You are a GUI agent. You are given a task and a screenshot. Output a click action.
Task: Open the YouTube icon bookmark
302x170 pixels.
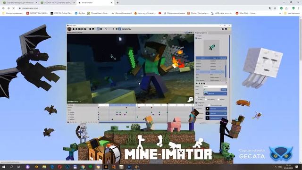tap(159, 13)
